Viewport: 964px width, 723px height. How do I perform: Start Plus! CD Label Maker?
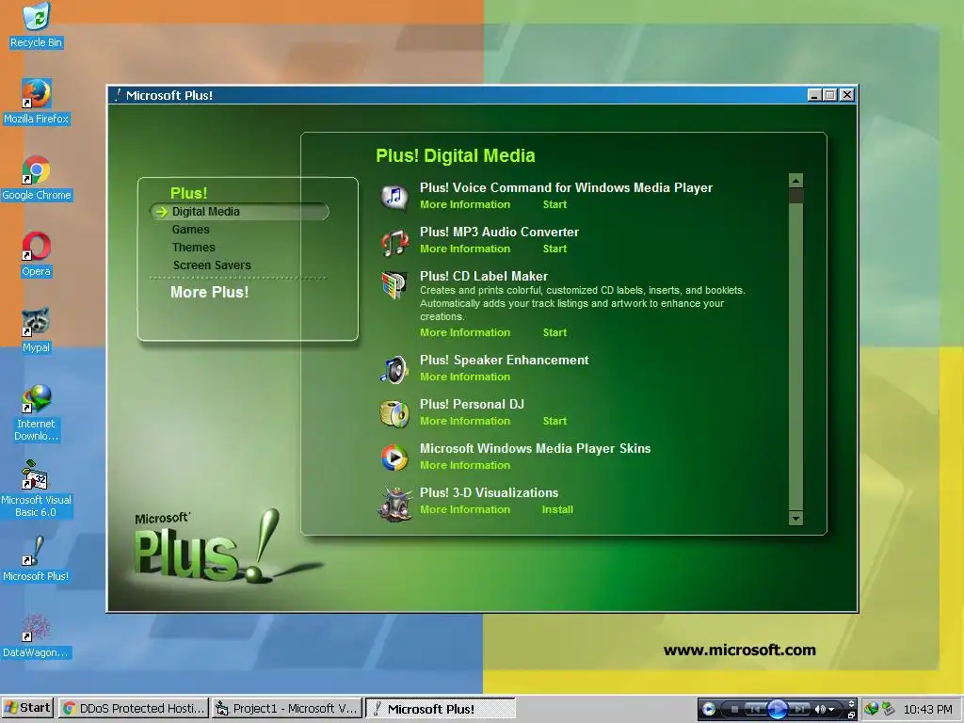tap(554, 332)
